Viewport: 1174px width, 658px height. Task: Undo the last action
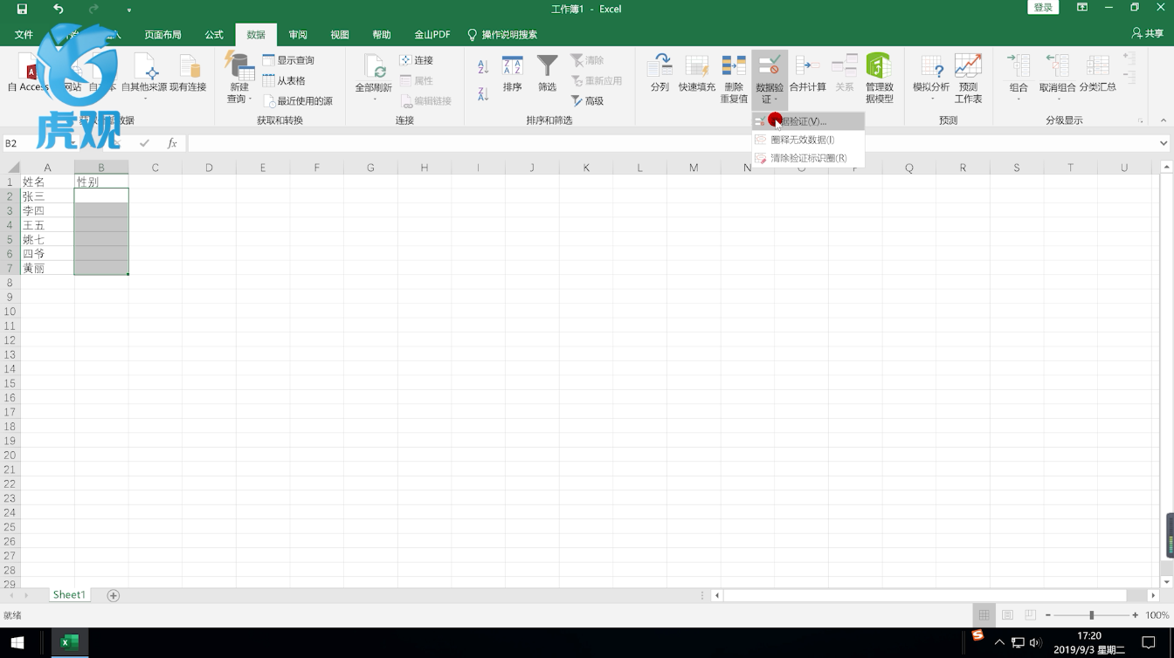58,9
